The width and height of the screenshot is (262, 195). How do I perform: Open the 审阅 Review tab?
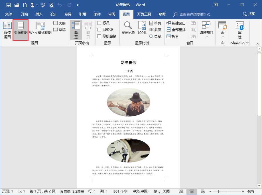pyautogui.click(x=112, y=14)
